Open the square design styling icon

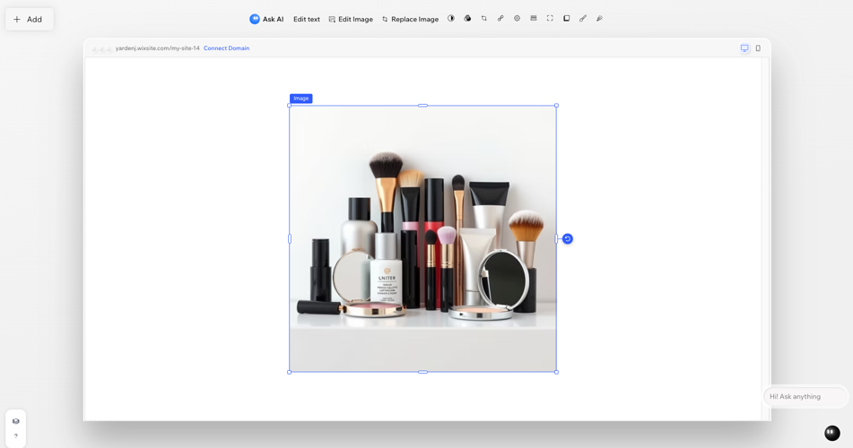pyautogui.click(x=567, y=18)
